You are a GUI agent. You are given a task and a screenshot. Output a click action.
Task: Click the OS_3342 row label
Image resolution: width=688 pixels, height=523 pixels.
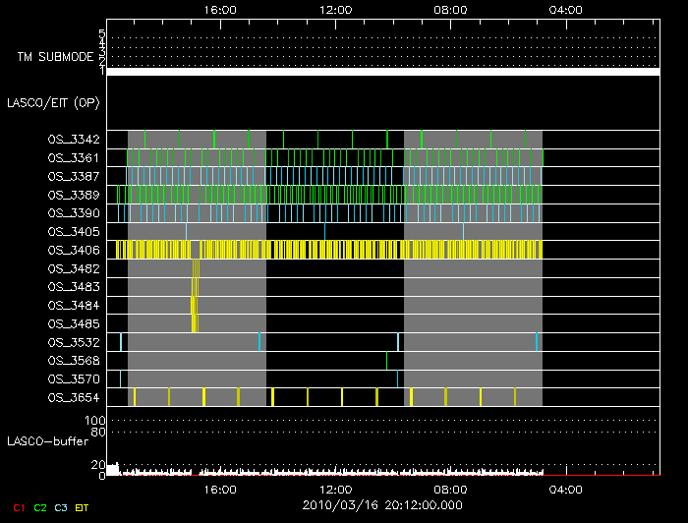[x=73, y=140]
